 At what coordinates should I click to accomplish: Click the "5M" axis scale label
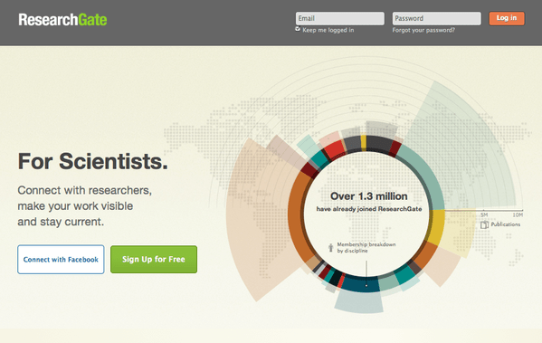click(484, 214)
